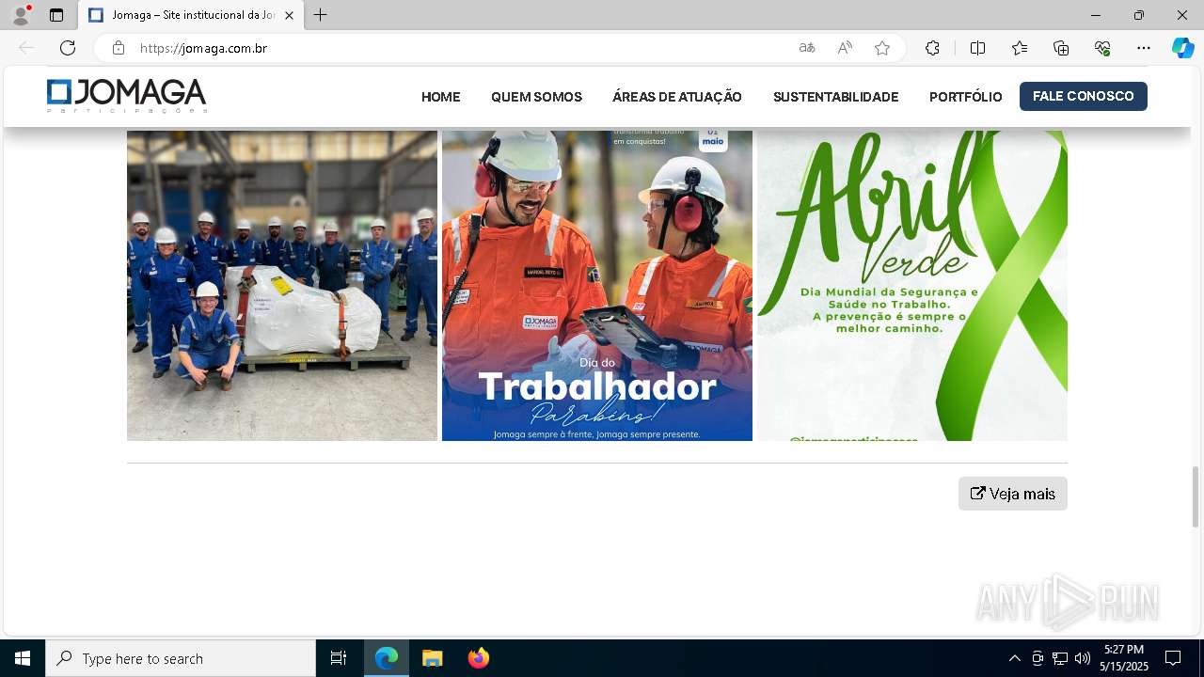View site information lock icon
Screen dimensions: 1204x677
[119, 48]
